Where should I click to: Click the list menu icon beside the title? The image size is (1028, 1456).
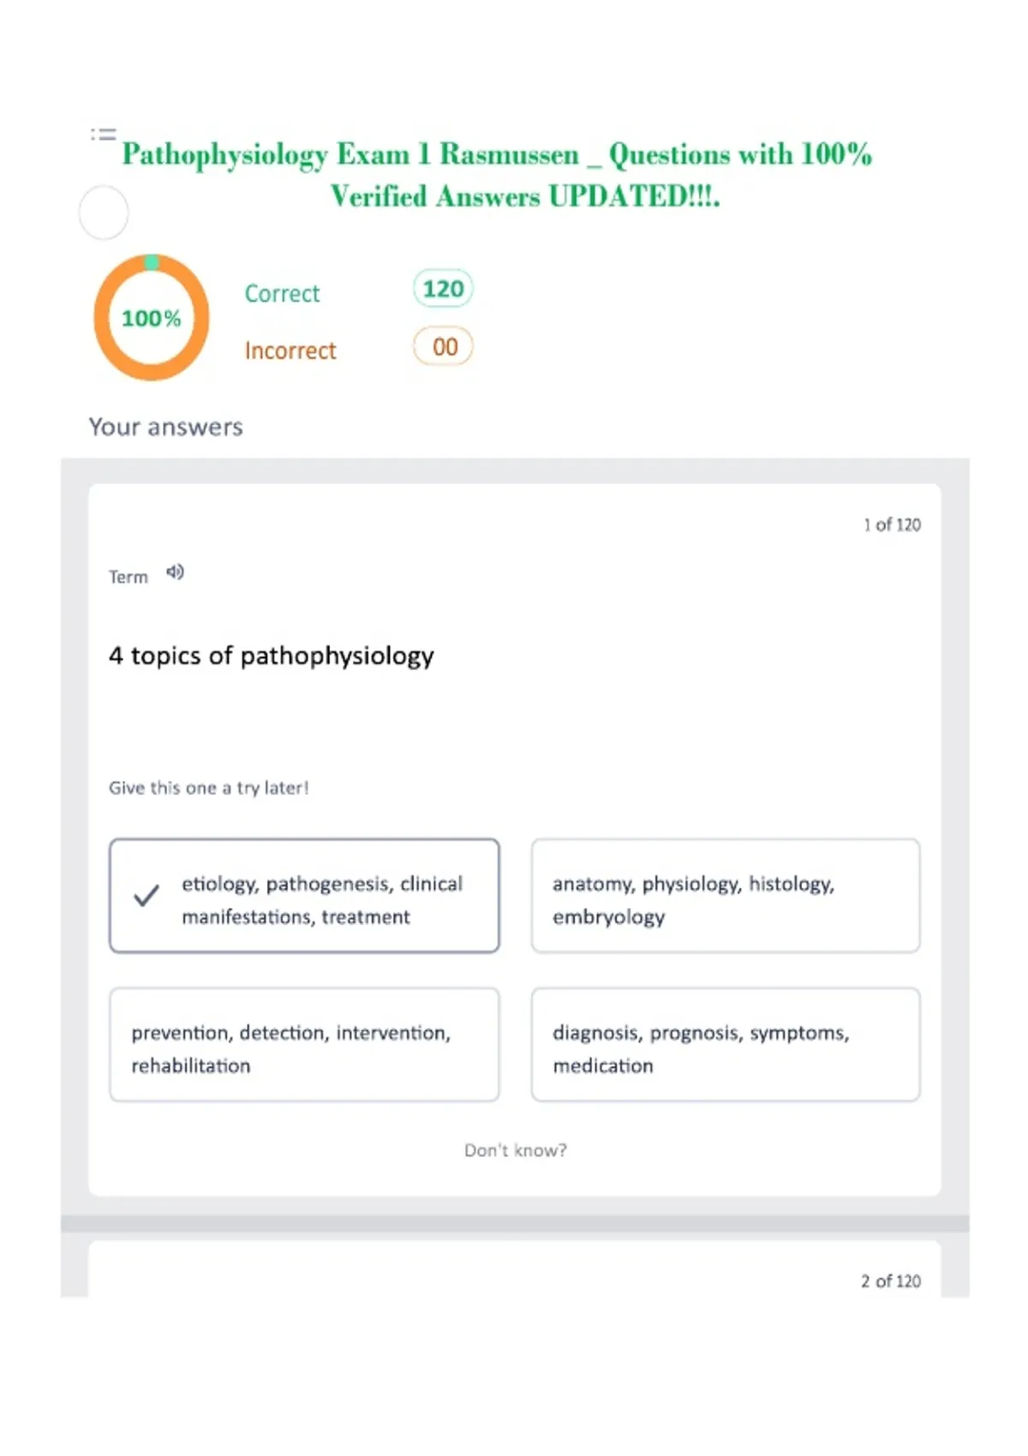click(103, 134)
